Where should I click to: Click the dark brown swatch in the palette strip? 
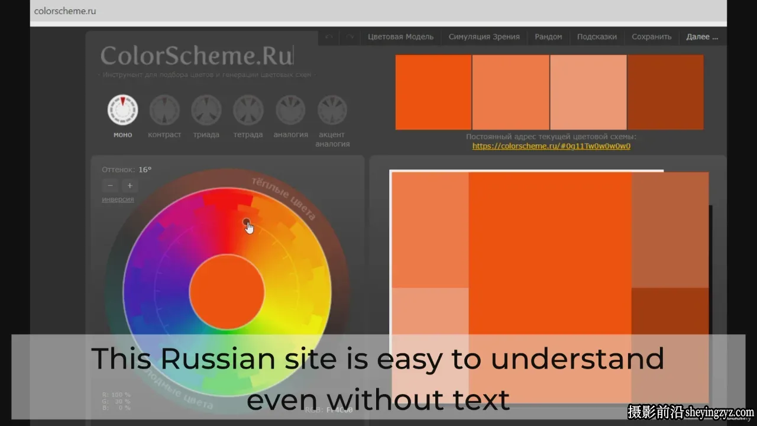[x=665, y=92]
